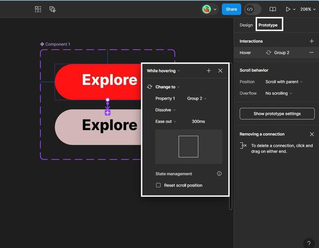The height and width of the screenshot is (248, 319).
Task: Open the user avatar in the toolbar
Action: 206,9
